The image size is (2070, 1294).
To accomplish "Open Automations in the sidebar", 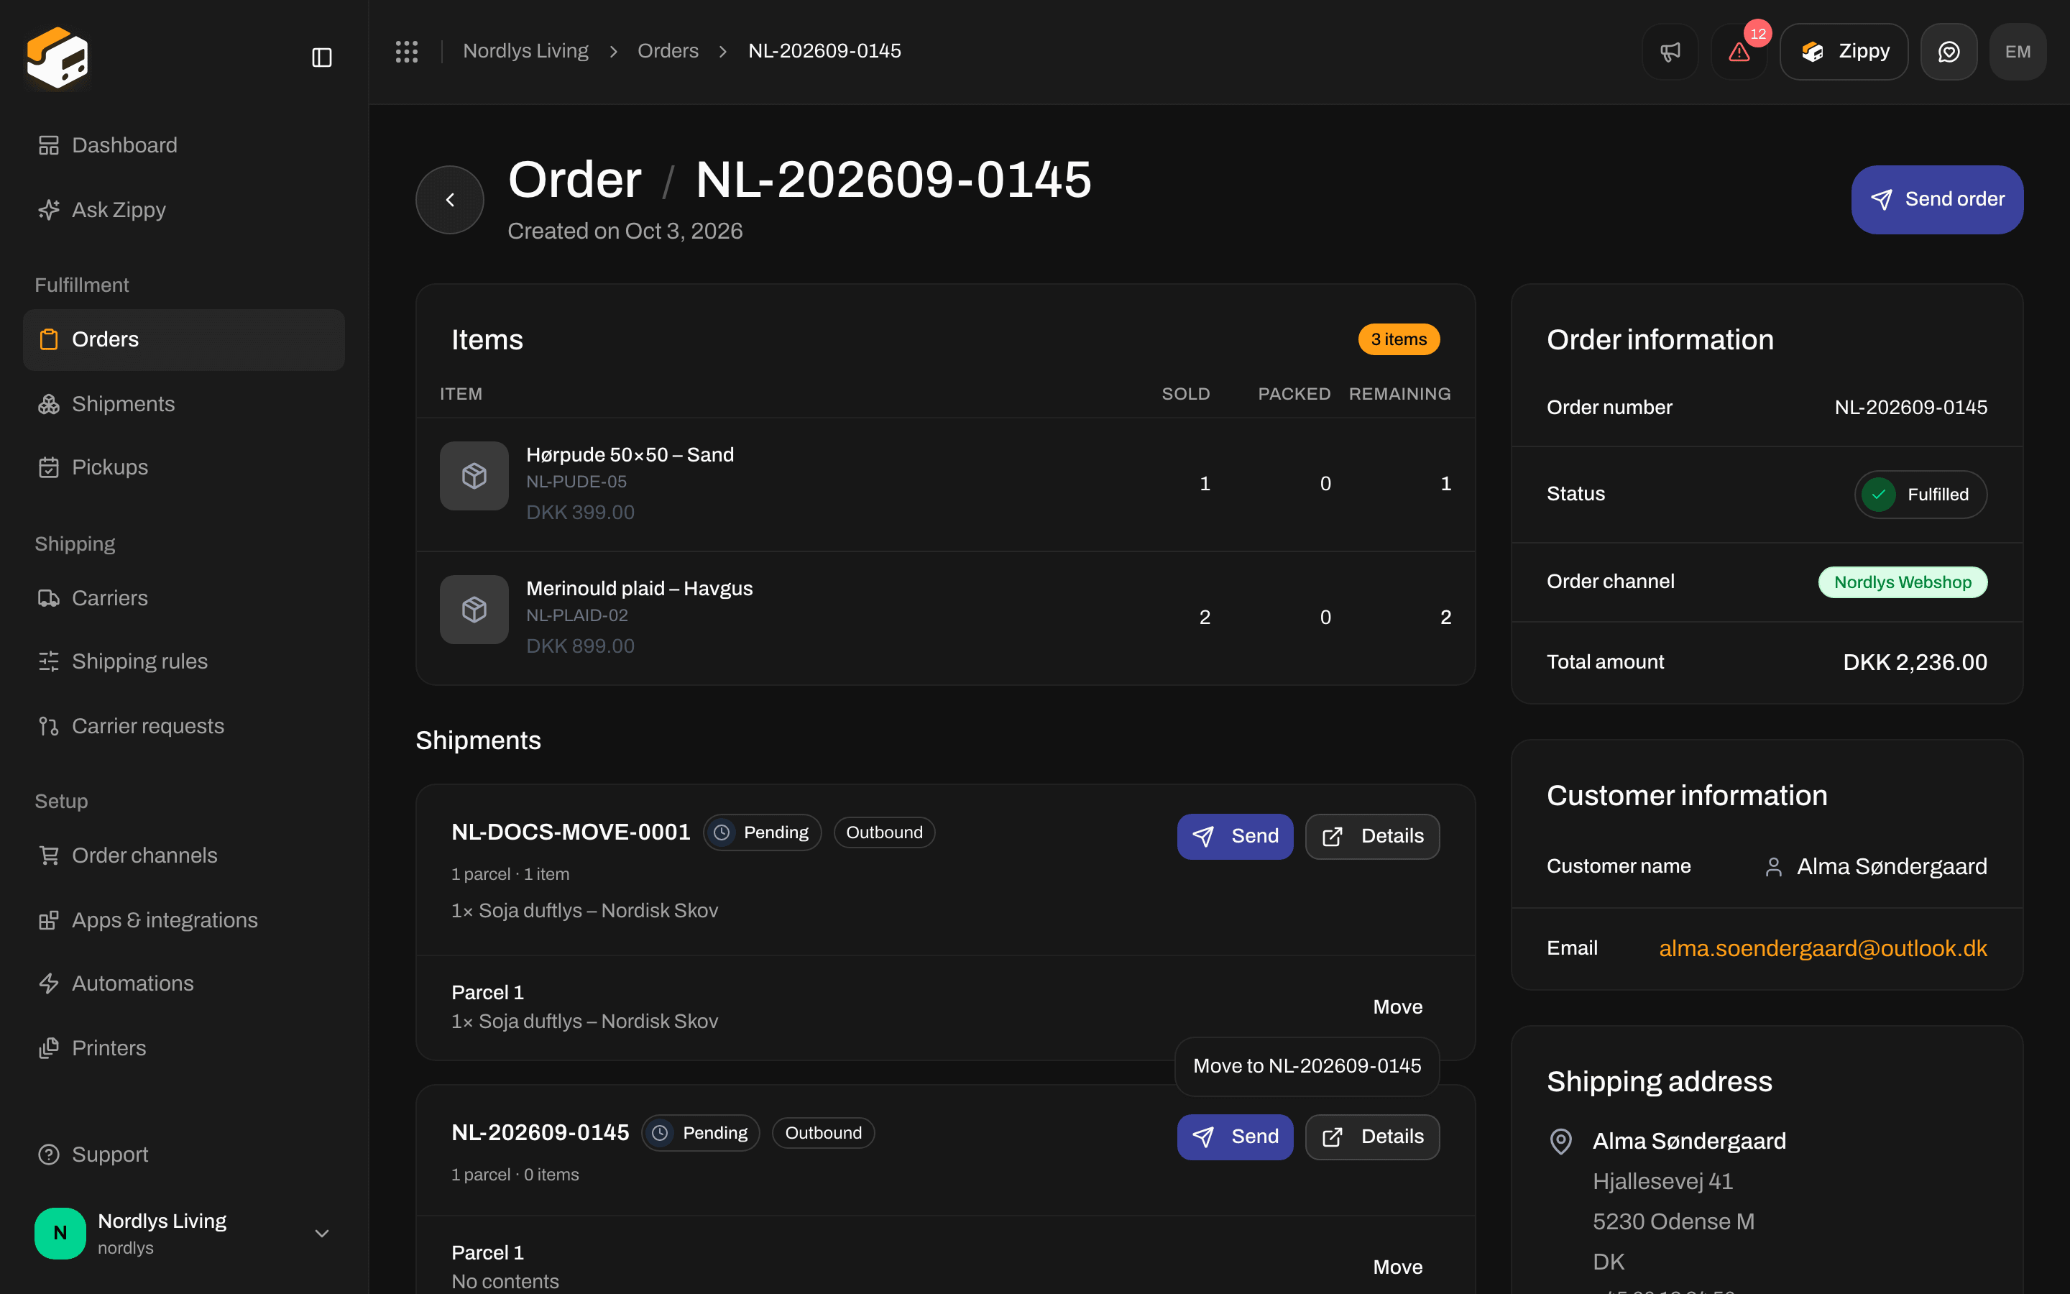I will coord(184,983).
